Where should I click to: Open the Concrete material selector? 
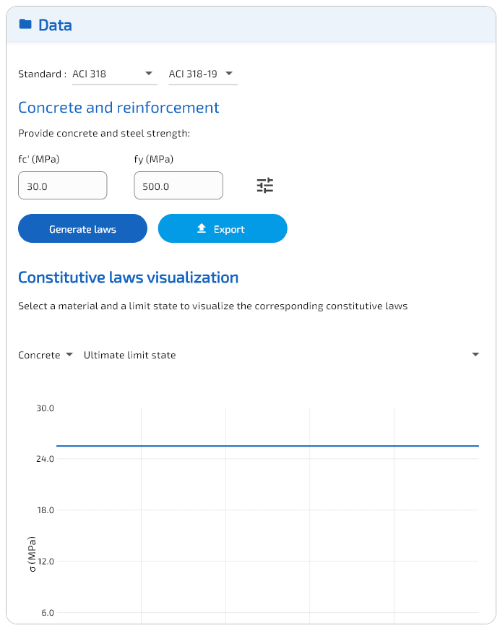click(46, 355)
